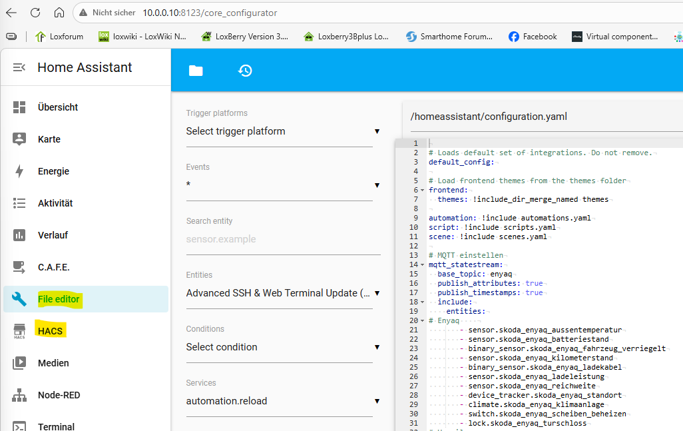Fold the frontend block on line 6
Viewport: 683px width, 431px height.
[422, 191]
